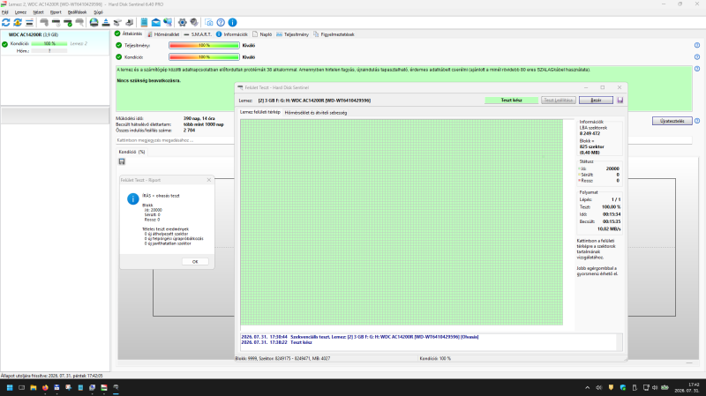Switch to the Figyelmeztetések tab
Viewport: 706px width, 396px height.
334,34
